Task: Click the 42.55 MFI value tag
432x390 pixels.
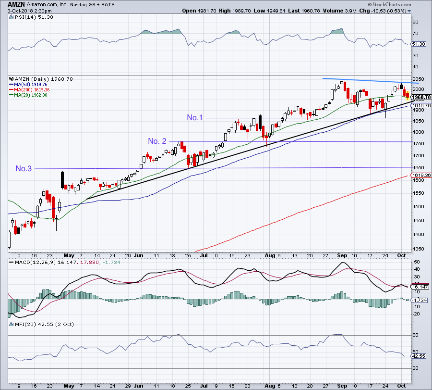Action: pos(418,356)
